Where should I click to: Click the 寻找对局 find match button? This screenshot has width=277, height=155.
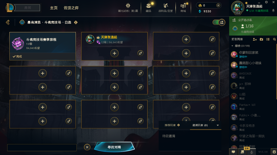[114, 147]
